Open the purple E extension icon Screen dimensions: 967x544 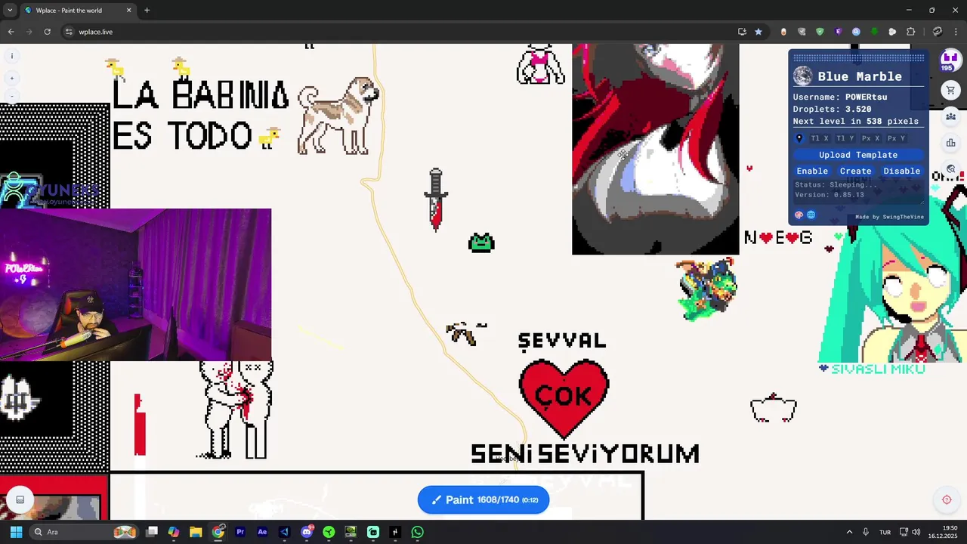(x=838, y=32)
